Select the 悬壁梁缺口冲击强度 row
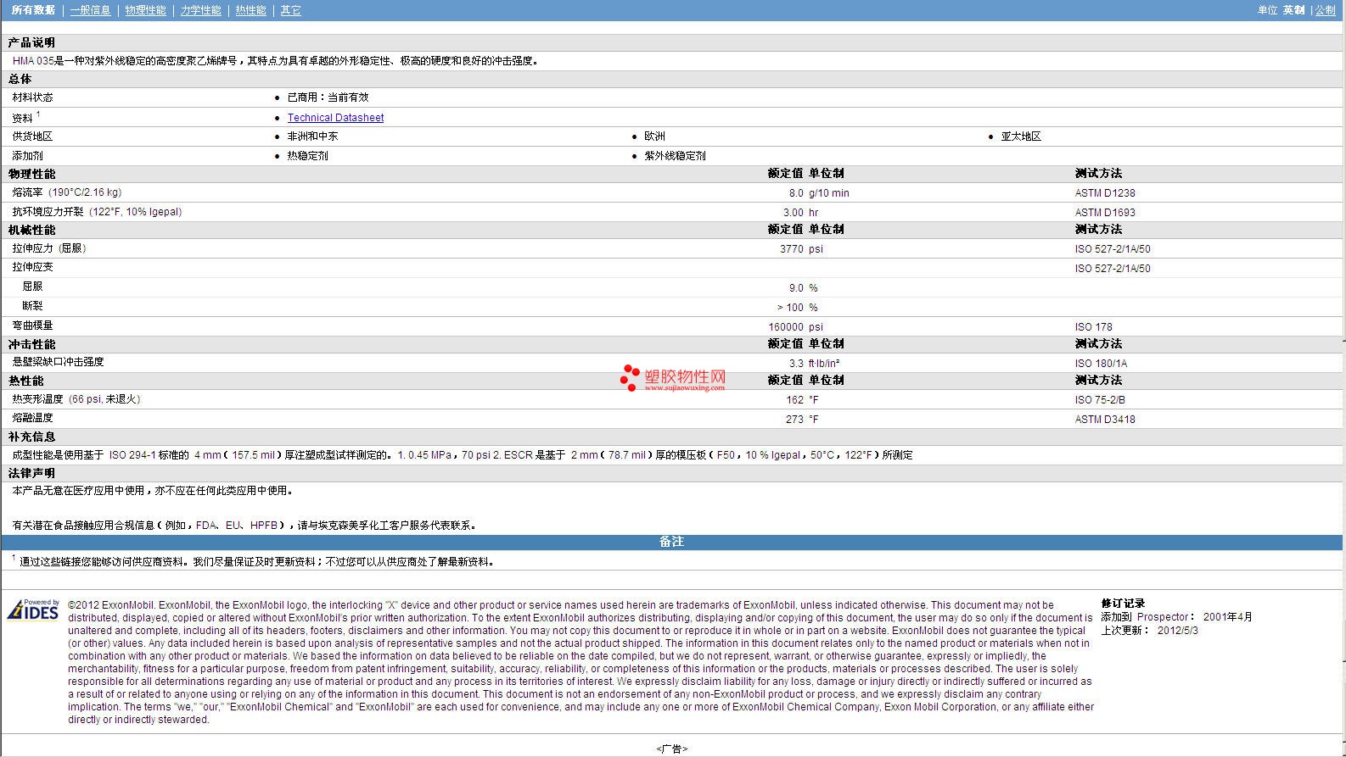1346x757 pixels. pyautogui.click(x=672, y=363)
